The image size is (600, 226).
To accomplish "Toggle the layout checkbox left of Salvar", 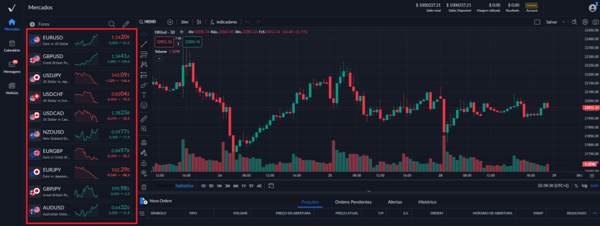I will click(x=537, y=22).
